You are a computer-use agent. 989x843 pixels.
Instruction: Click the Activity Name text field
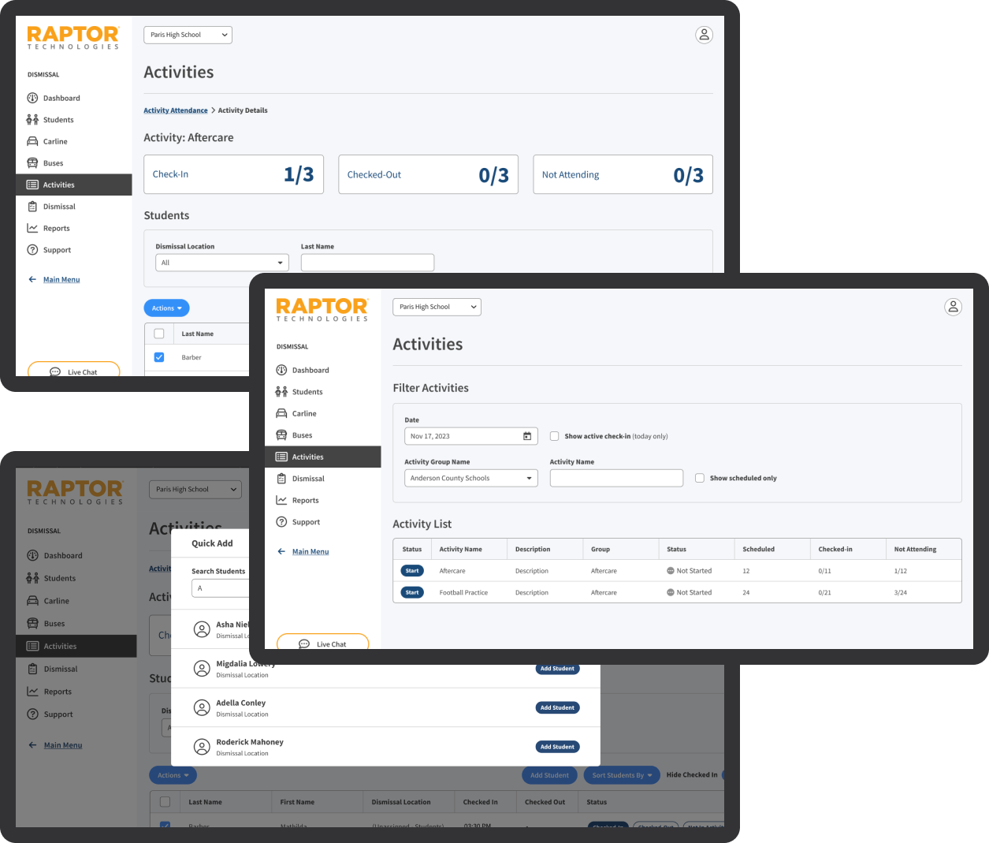coord(616,478)
